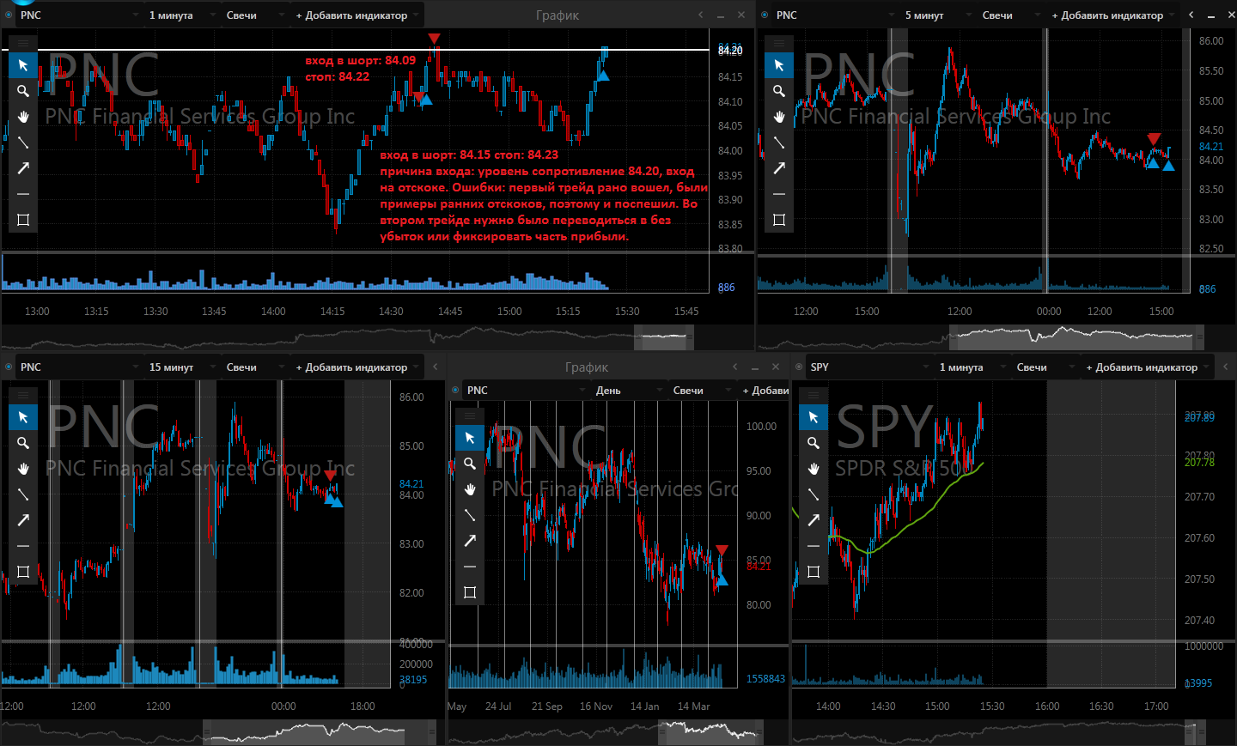Choose the line drawing tool in top-right chart
The image size is (1237, 746).
pyautogui.click(x=779, y=143)
